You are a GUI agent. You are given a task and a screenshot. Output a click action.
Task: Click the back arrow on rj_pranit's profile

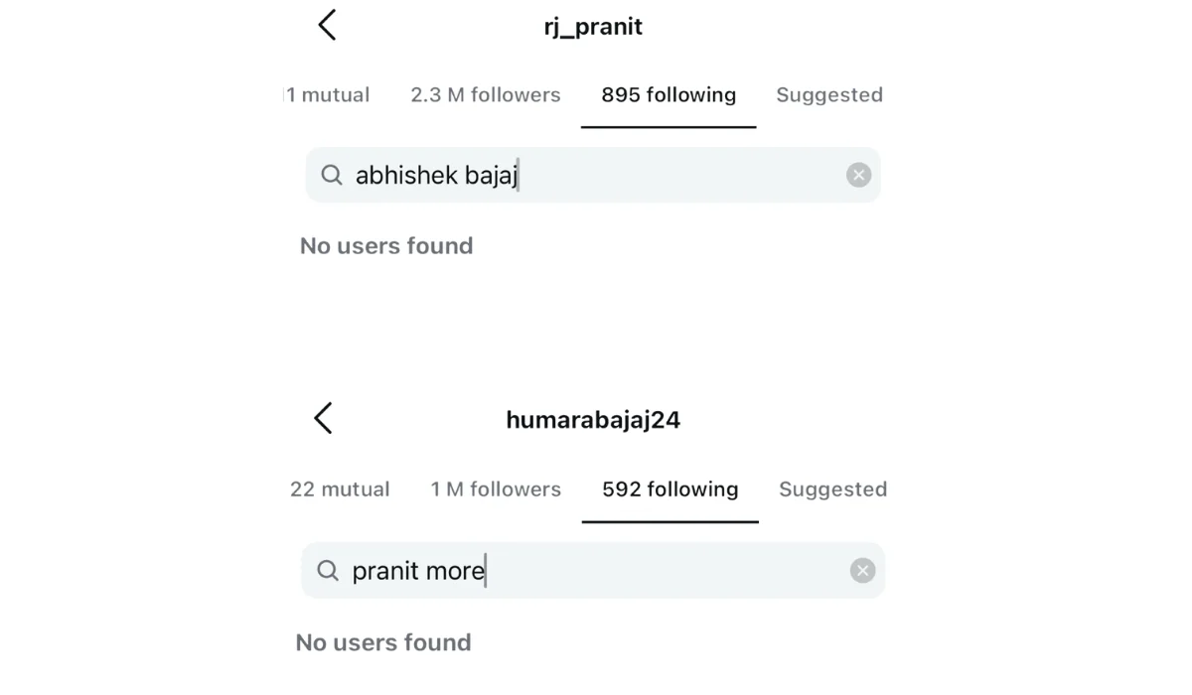327,25
